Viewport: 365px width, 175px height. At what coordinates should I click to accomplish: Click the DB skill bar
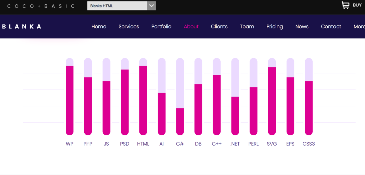(198, 97)
